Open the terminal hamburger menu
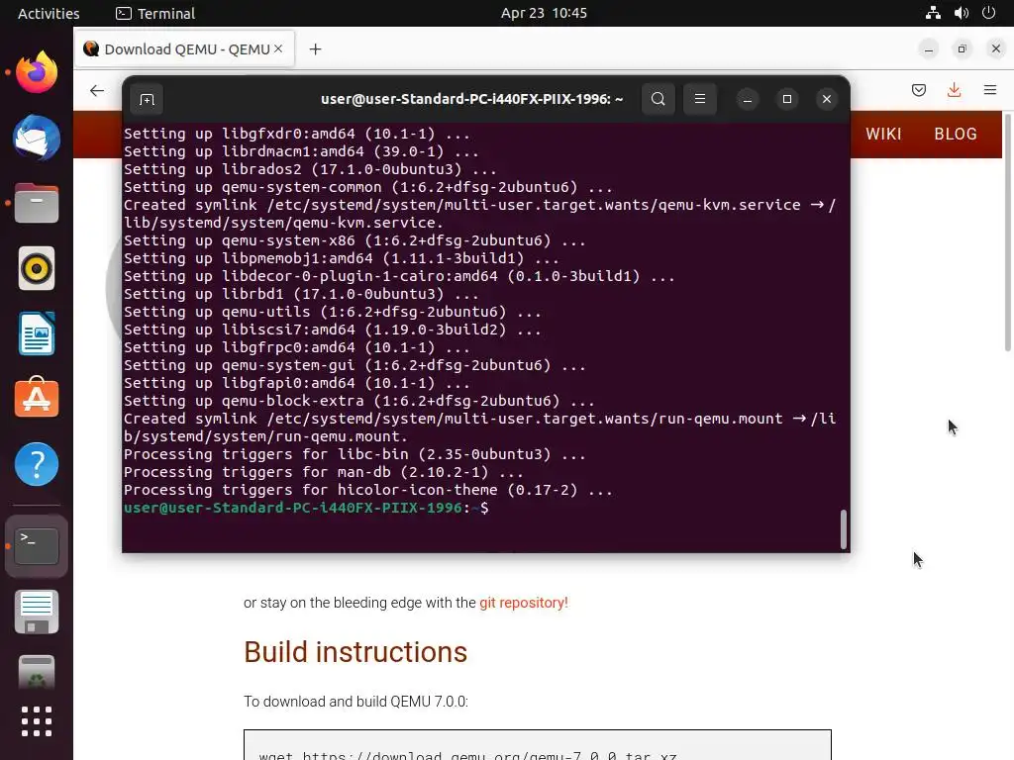1014x760 pixels. [700, 99]
